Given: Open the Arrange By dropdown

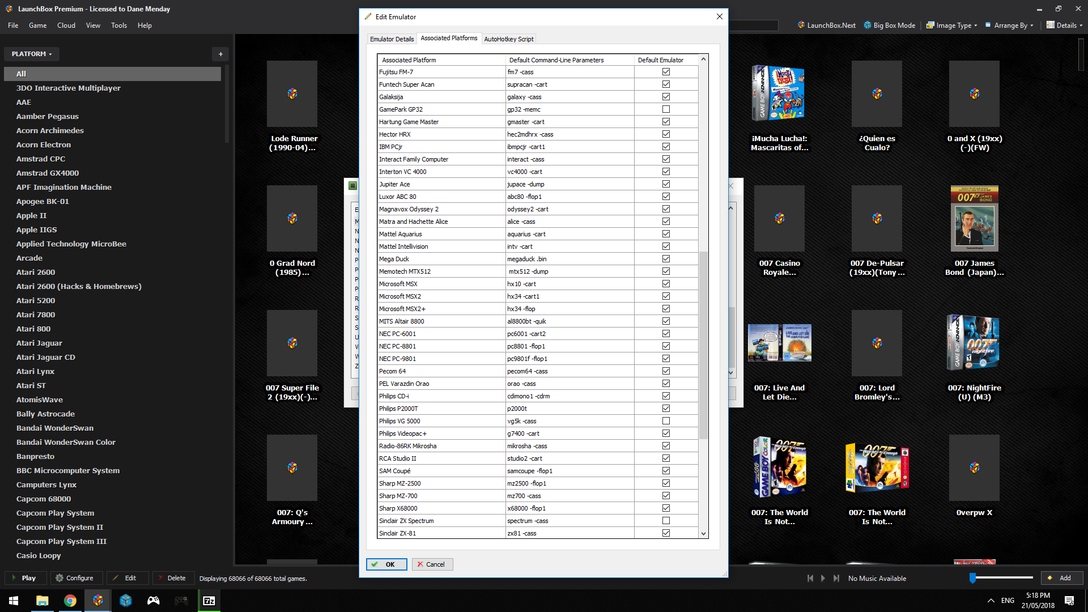Looking at the screenshot, I should click(1009, 25).
